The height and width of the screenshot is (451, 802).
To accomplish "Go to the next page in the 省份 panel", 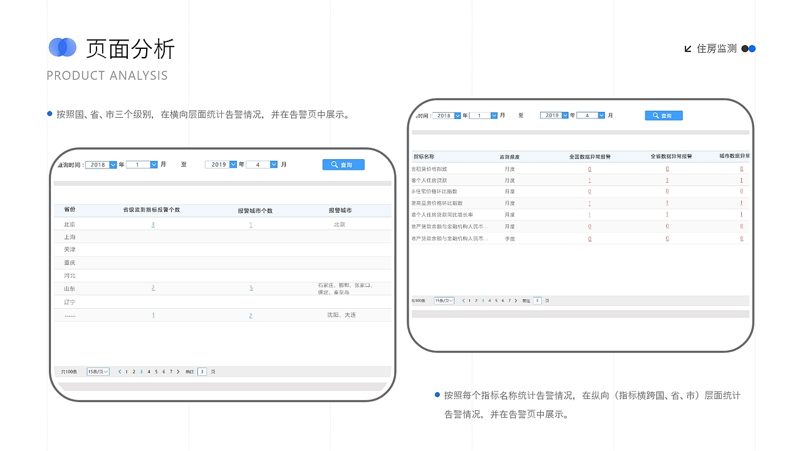I will tap(179, 371).
